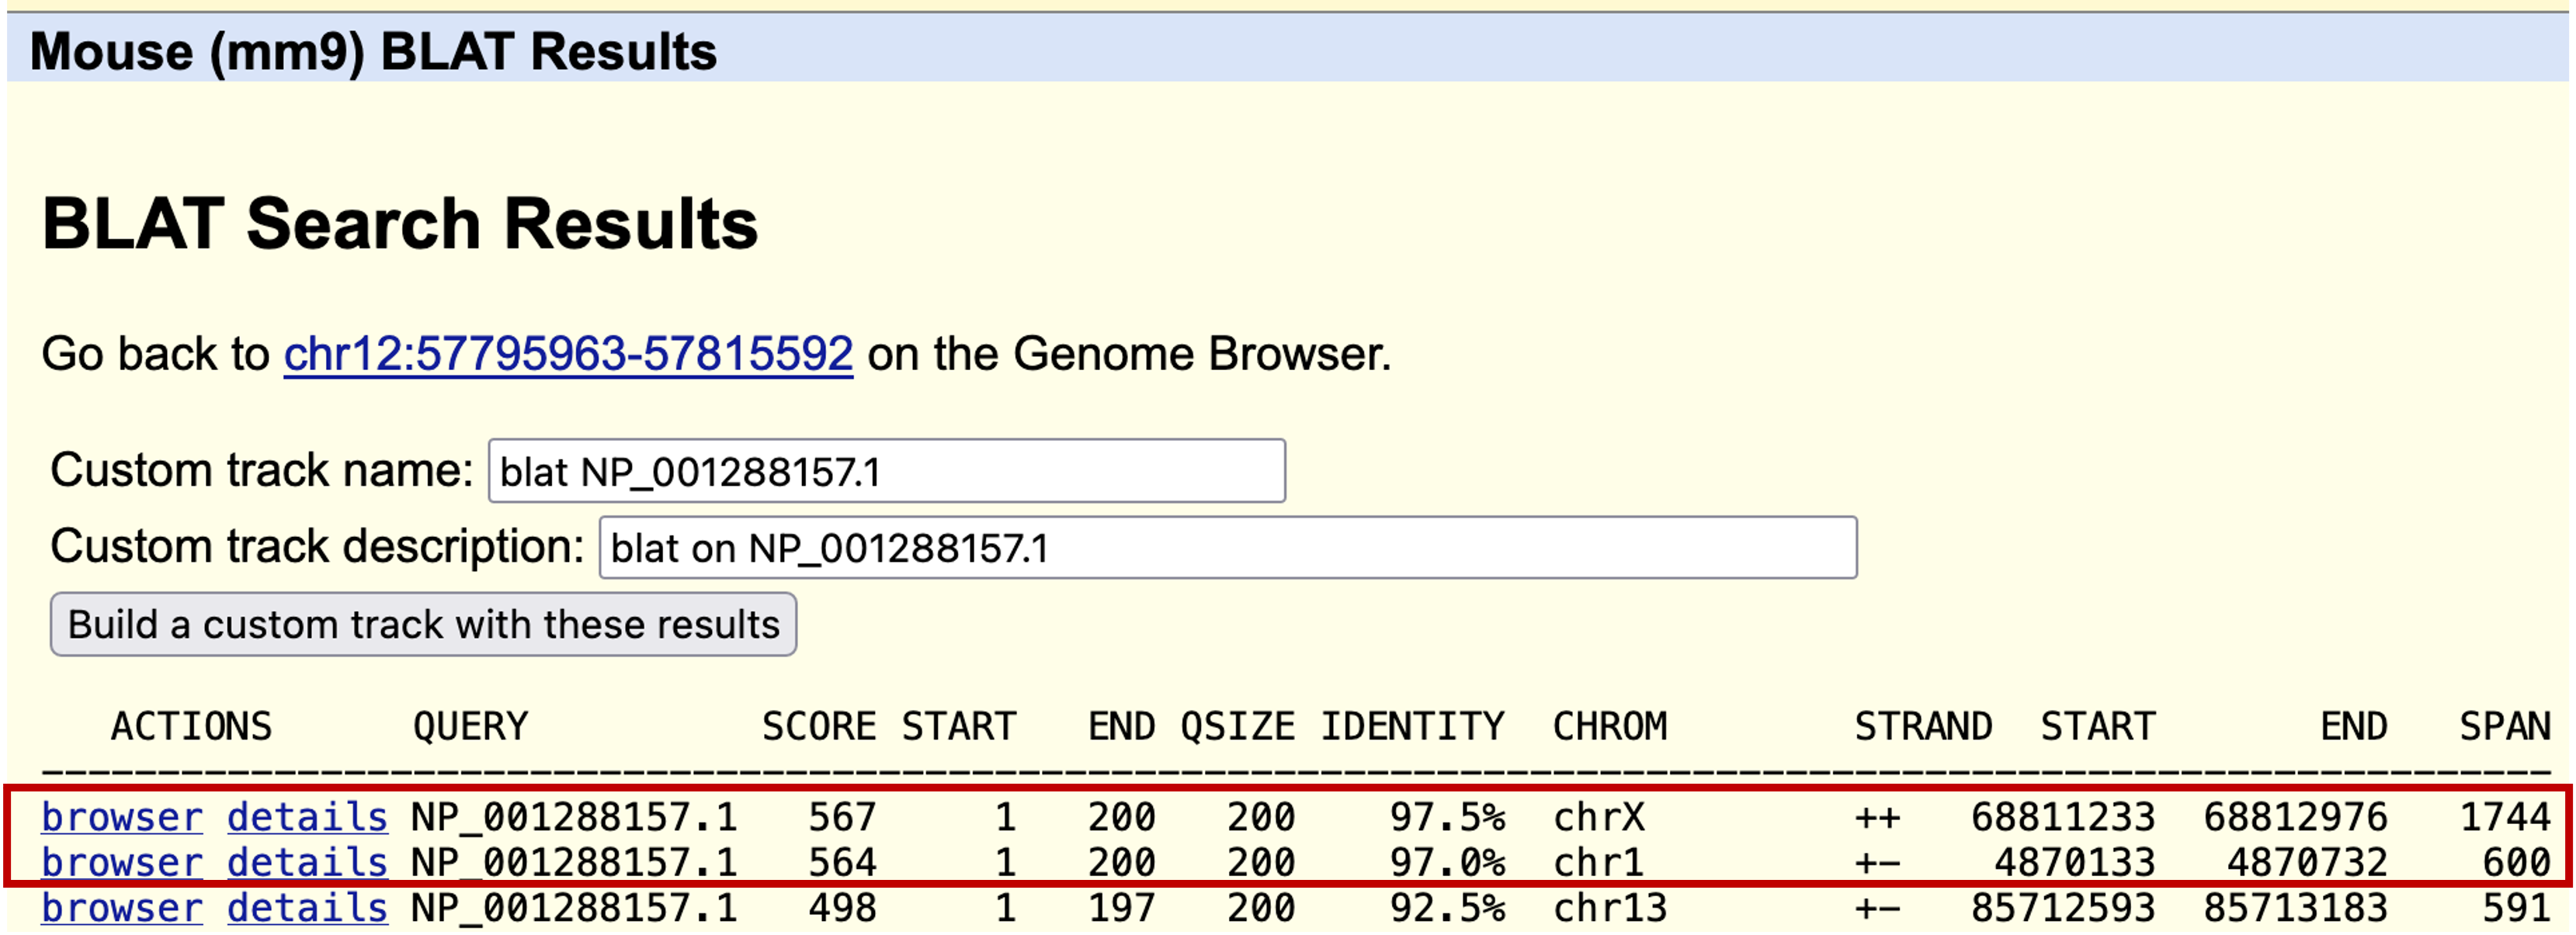Open browser link for chr13 hit

tap(122, 908)
